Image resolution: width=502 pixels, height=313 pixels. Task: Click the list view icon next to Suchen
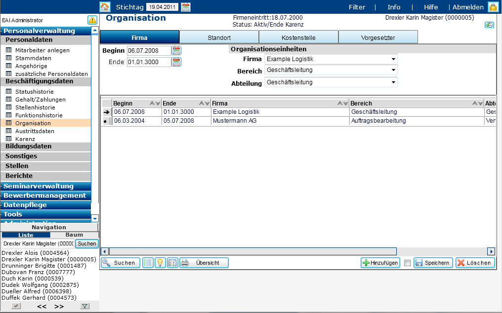[x=148, y=263]
